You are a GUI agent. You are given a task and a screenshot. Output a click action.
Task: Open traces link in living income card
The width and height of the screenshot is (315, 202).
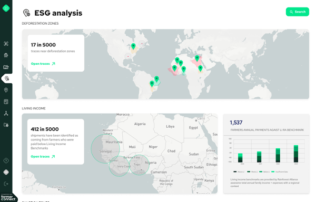(x=43, y=156)
